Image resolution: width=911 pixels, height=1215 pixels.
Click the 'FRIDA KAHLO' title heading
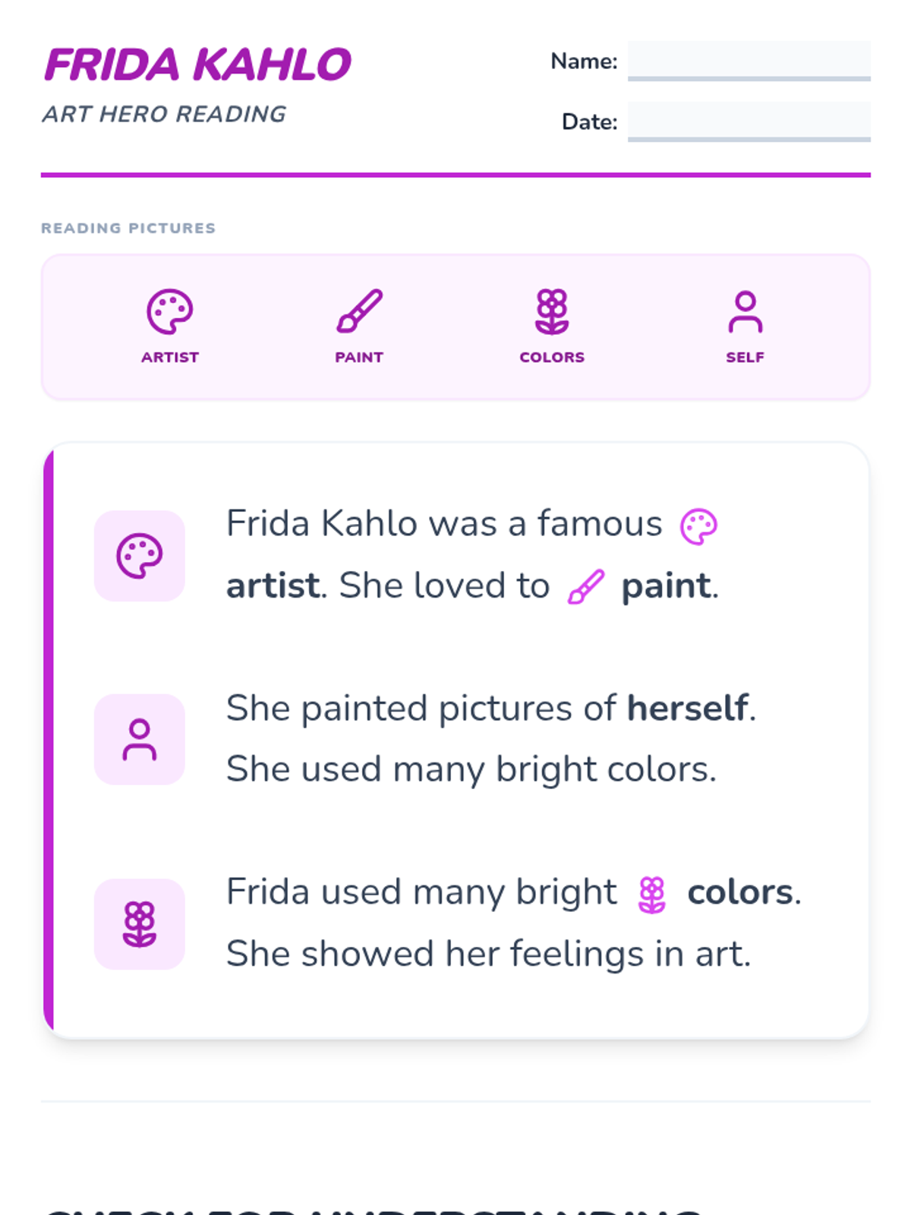tap(198, 65)
